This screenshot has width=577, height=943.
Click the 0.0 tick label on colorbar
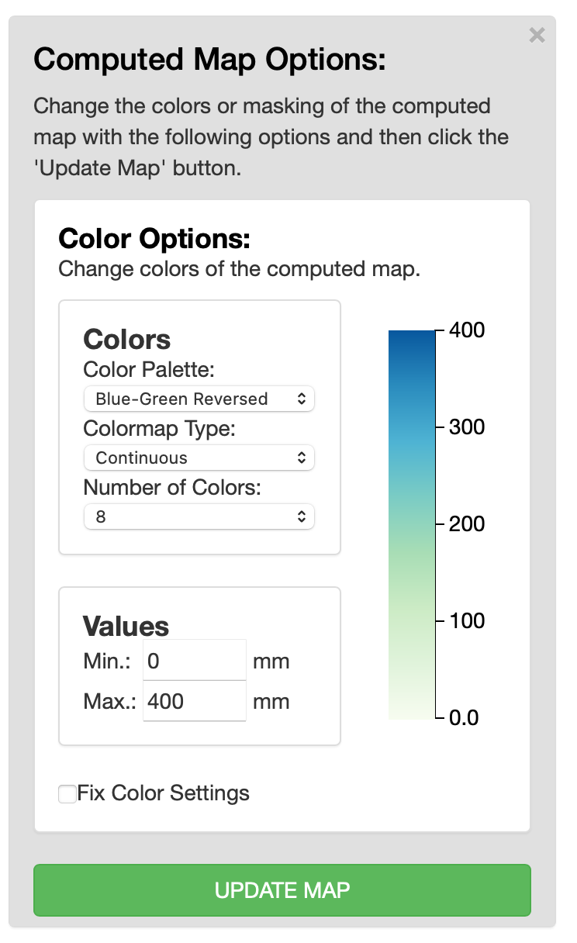pos(465,718)
